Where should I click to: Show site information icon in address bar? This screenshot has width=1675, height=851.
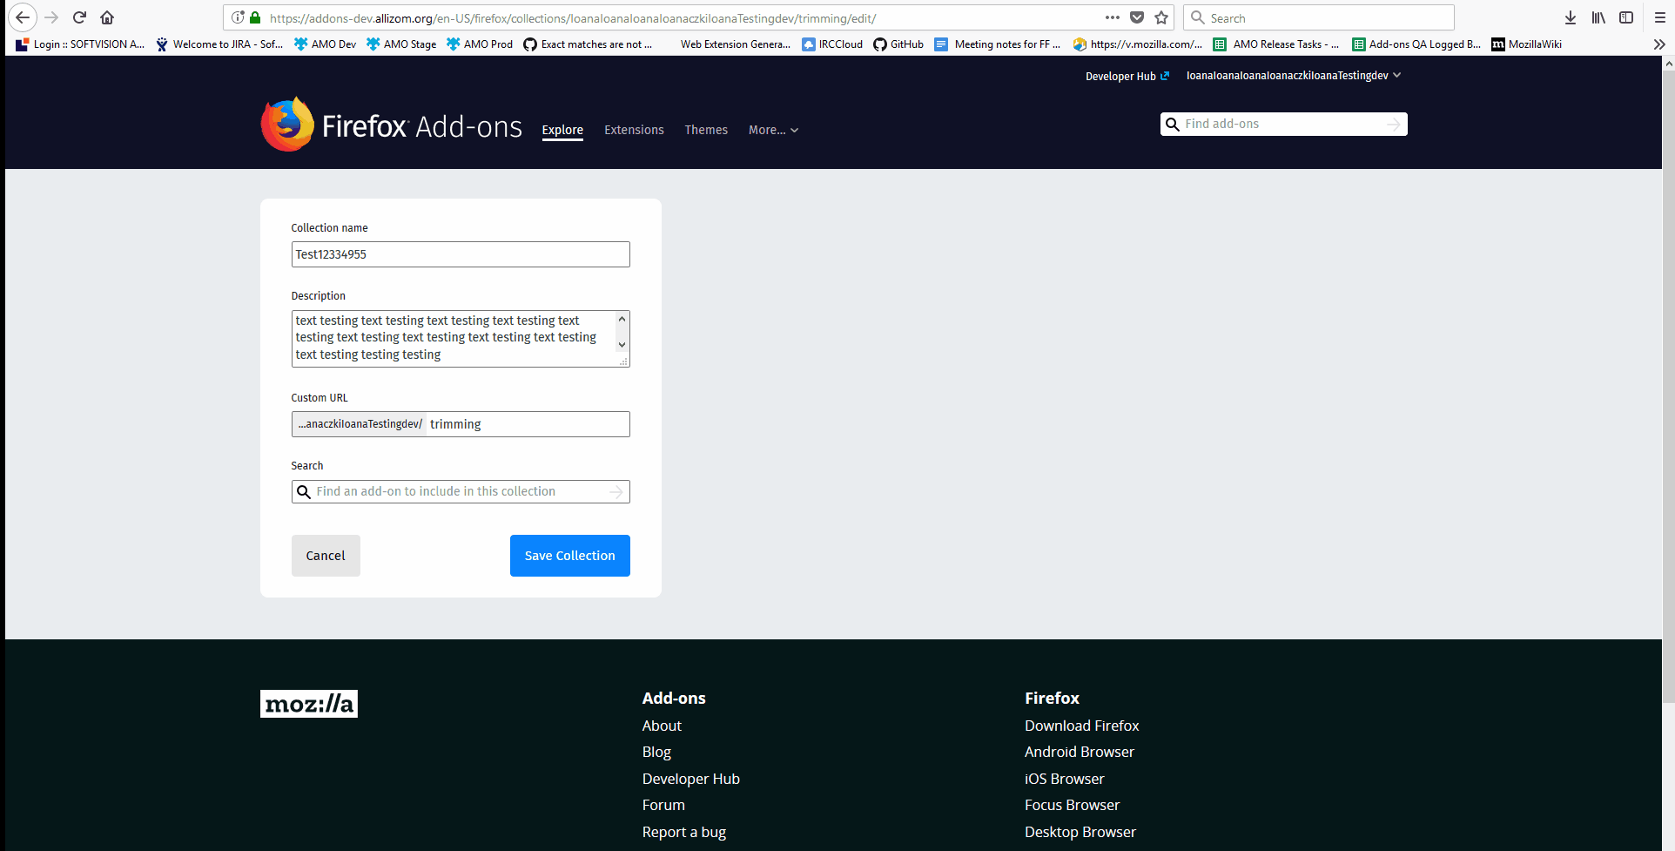pos(238,17)
